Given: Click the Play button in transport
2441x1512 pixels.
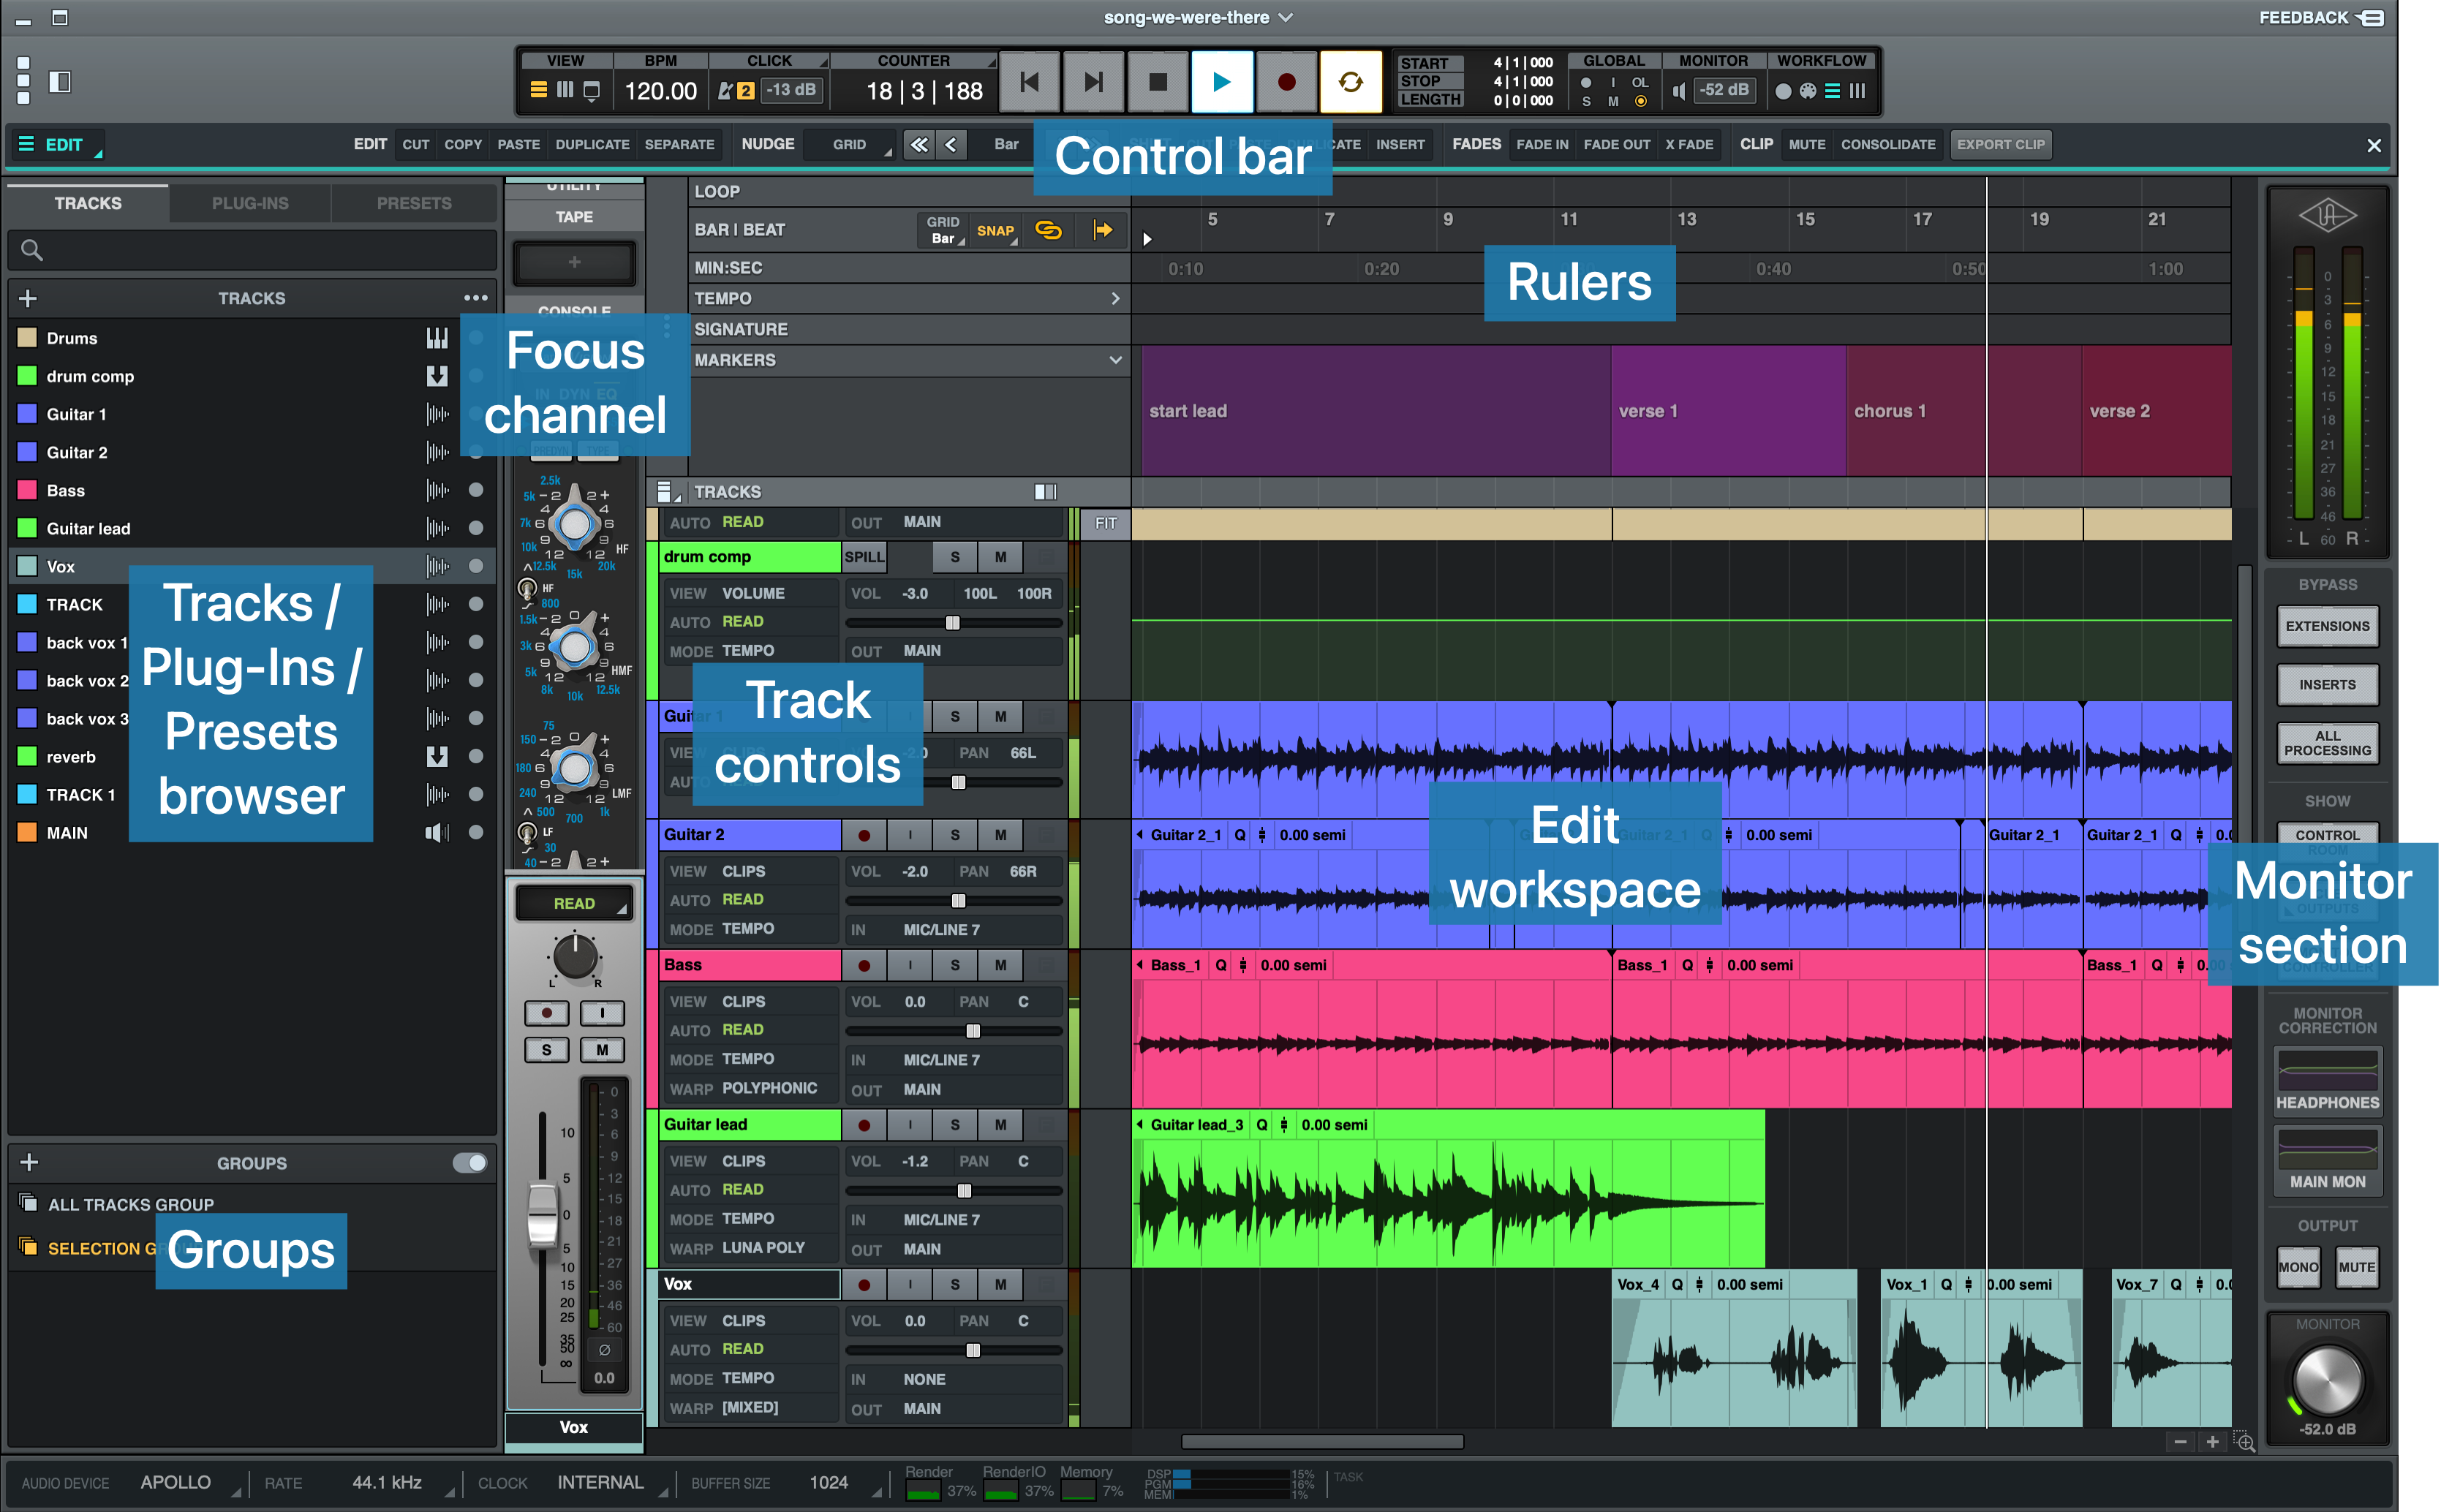Looking at the screenshot, I should 1221,82.
